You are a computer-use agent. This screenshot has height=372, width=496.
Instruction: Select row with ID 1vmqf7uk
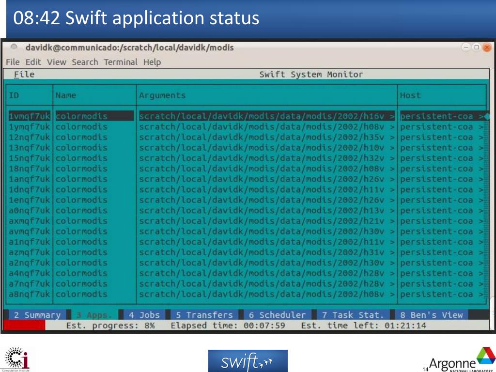click(x=246, y=116)
